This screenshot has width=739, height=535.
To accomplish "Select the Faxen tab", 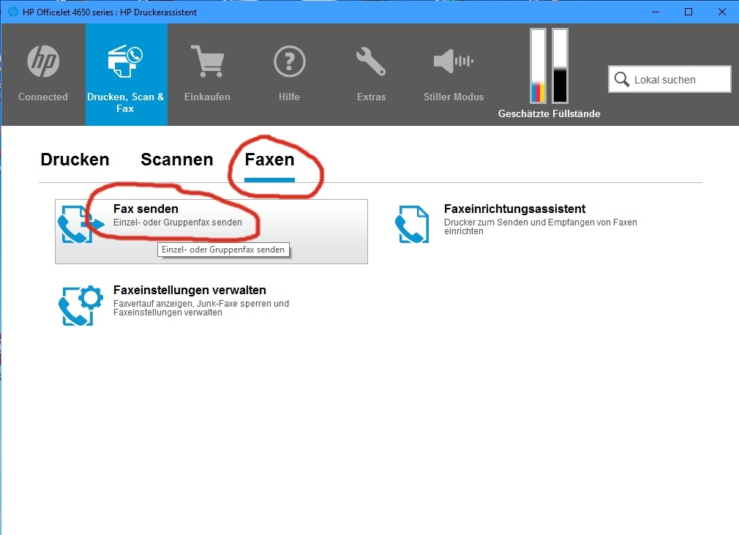I will pos(271,159).
